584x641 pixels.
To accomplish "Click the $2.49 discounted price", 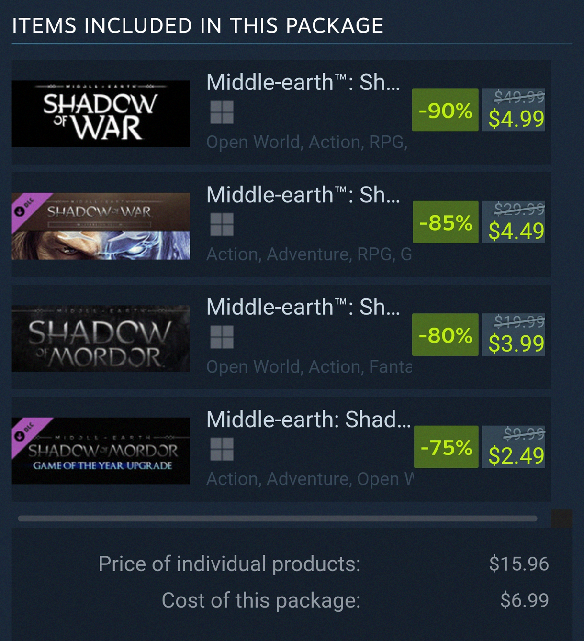I will point(517,456).
